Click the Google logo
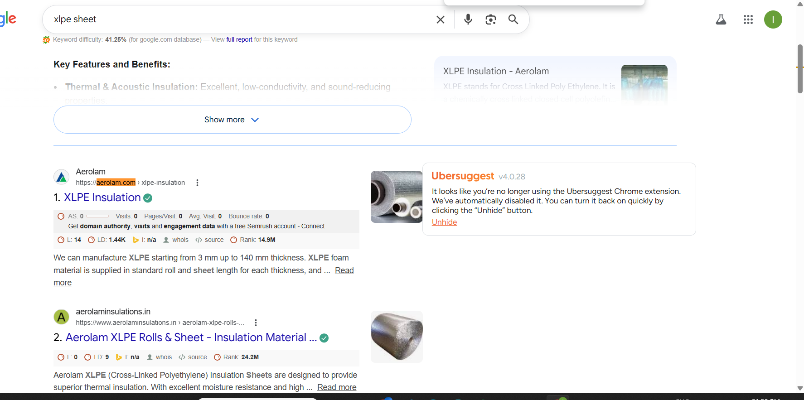 click(x=8, y=19)
